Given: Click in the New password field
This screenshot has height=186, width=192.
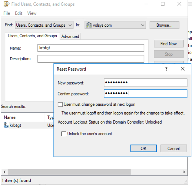Looking at the screenshot, I should pyautogui.click(x=145, y=83).
